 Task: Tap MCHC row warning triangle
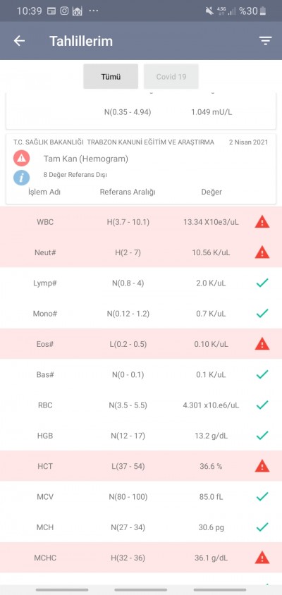pos(262,558)
